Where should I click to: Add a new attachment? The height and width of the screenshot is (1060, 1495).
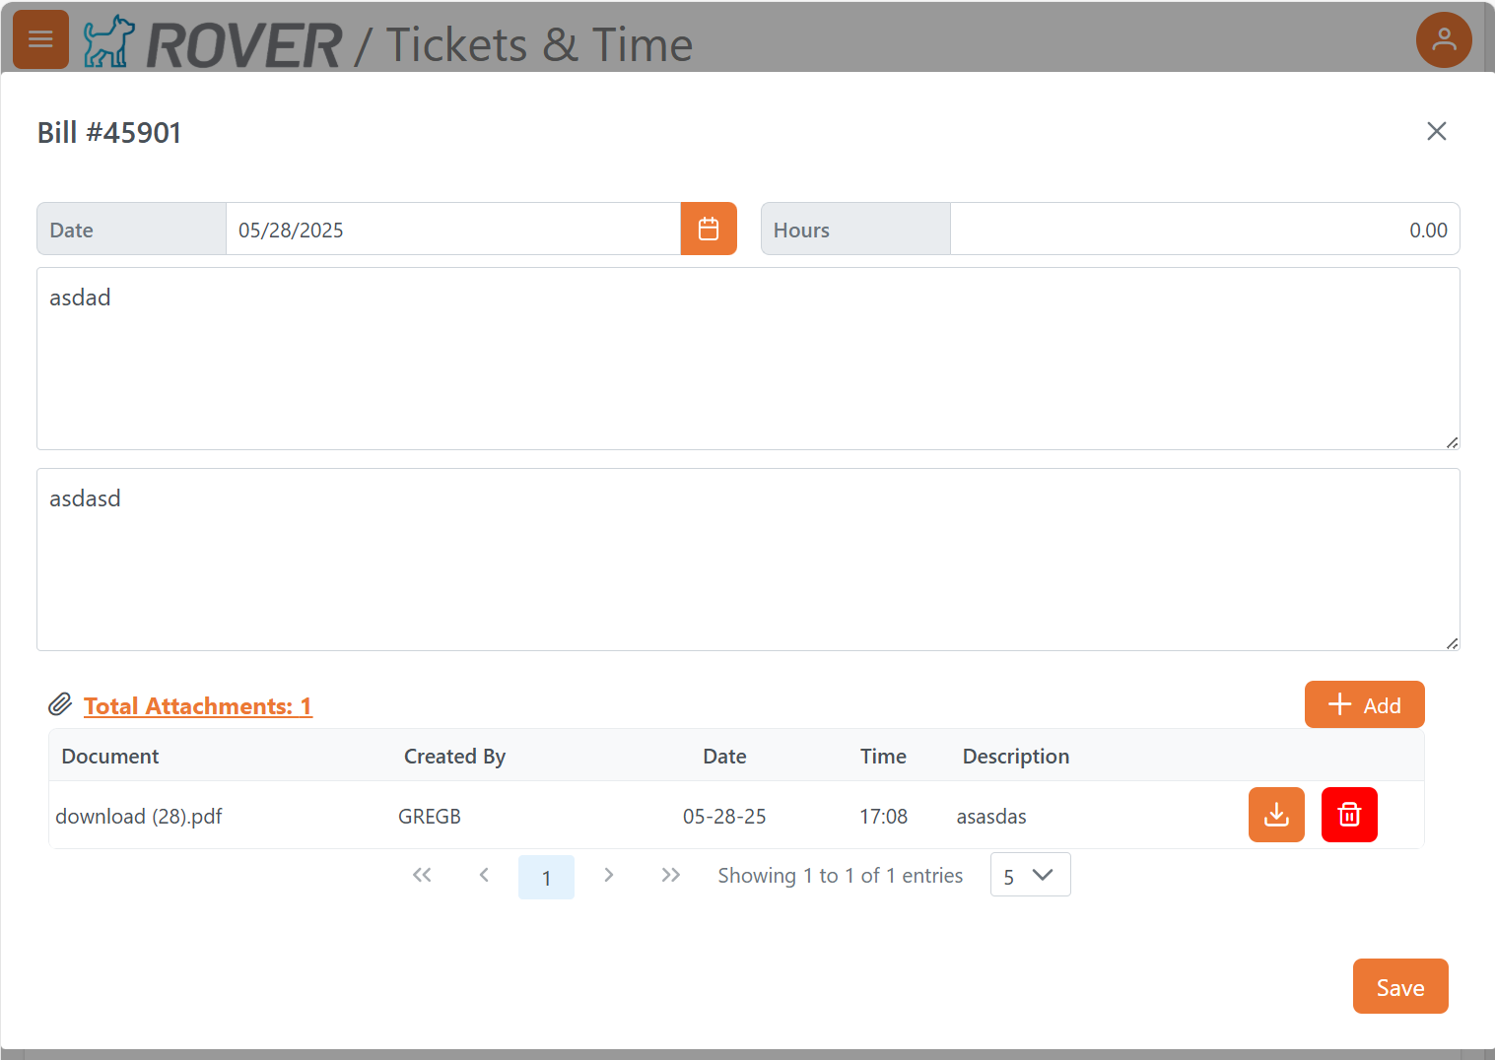pos(1364,704)
